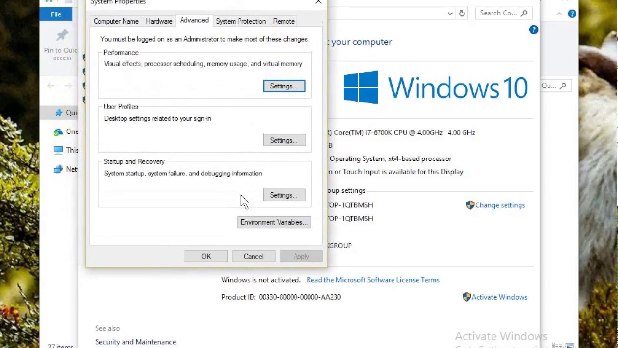This screenshot has height=348, width=618.
Task: Open Performance Settings button
Action: point(284,86)
